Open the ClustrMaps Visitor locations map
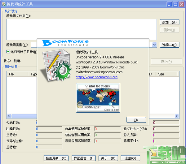 coord(98,97)
